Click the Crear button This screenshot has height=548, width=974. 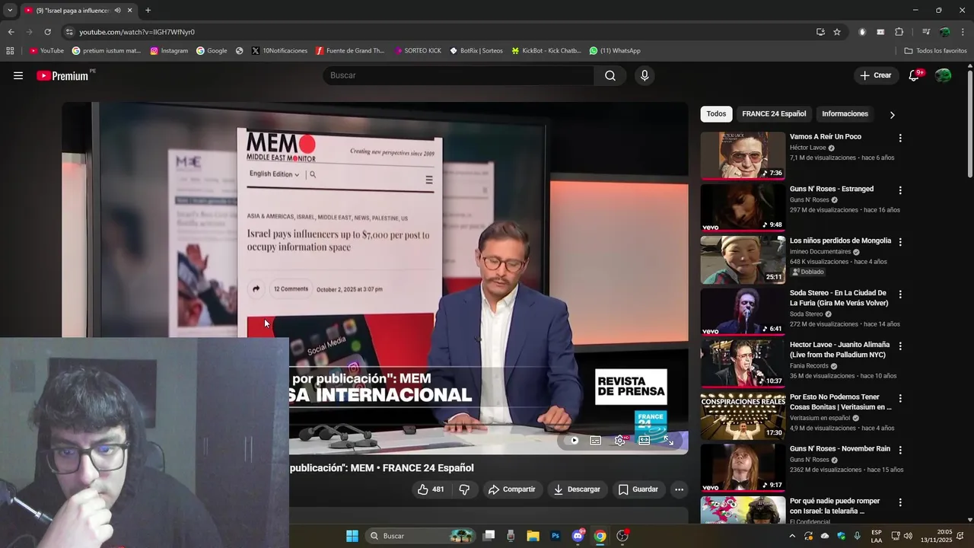coord(876,75)
